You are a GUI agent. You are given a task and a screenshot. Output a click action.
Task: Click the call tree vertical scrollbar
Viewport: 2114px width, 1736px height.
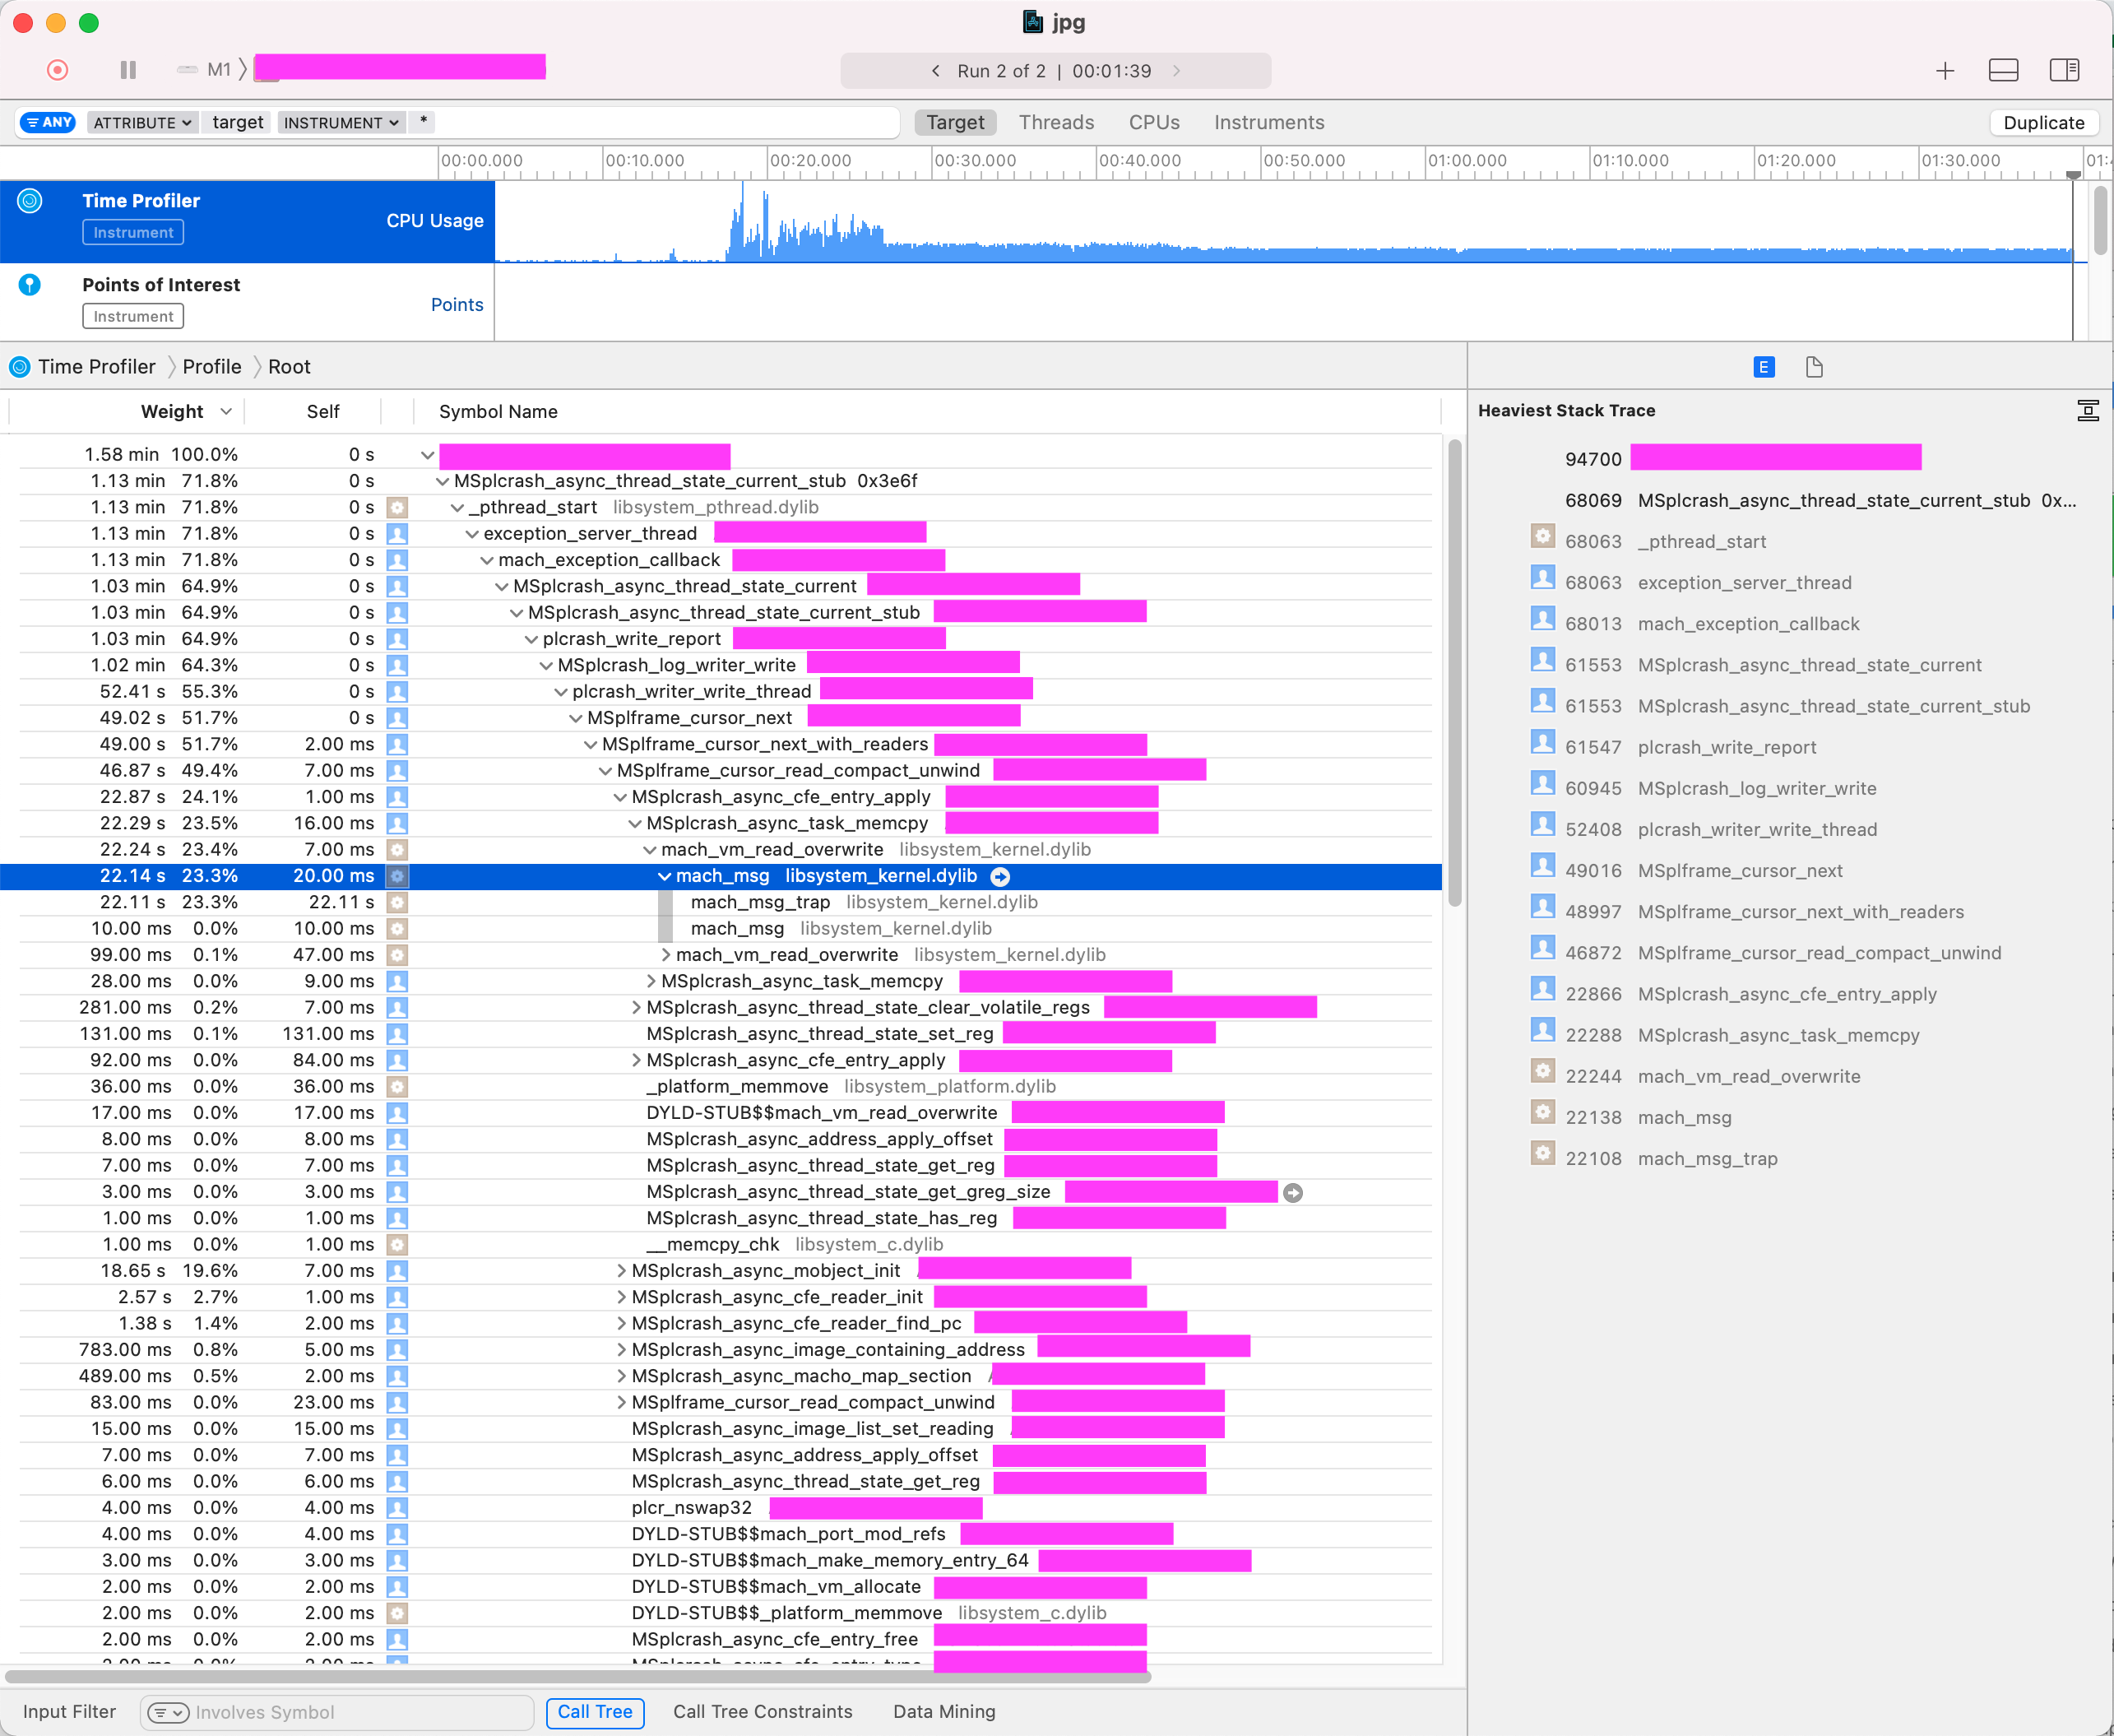pos(1454,672)
